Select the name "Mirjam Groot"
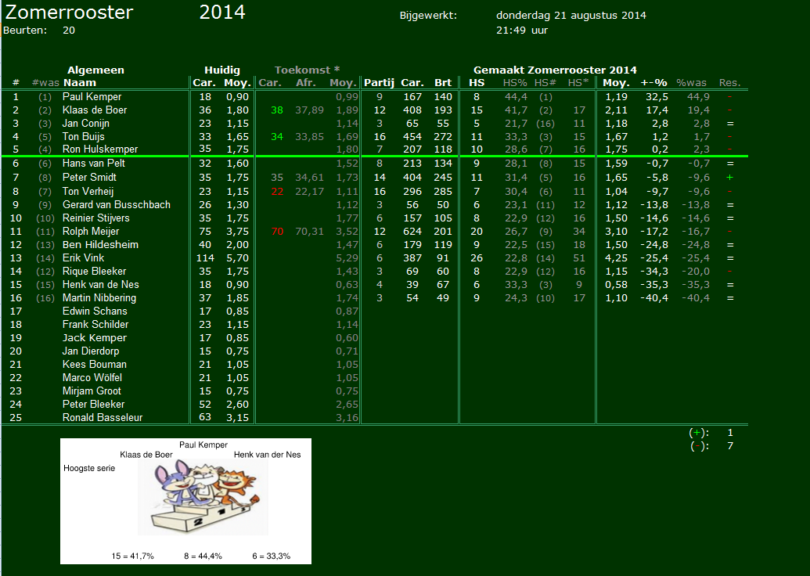 (x=92, y=391)
